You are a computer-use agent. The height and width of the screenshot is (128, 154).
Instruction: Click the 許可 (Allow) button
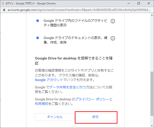tap(95, 117)
